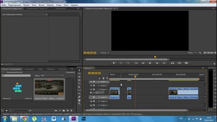Collapse the Видео 1 track
Screen dimensions: 217x122
pyautogui.click(x=99, y=89)
